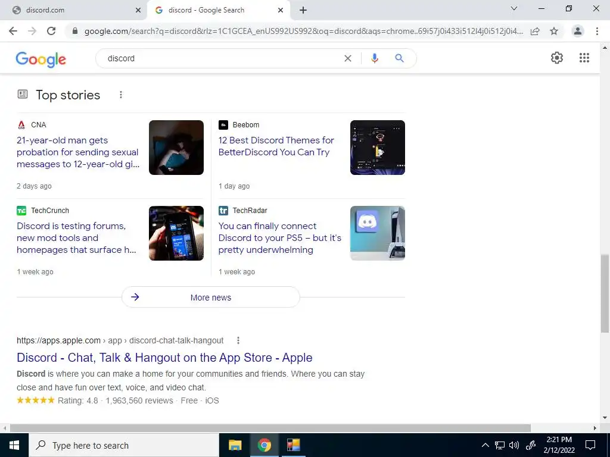Open Top stories three-dot options

pyautogui.click(x=121, y=95)
